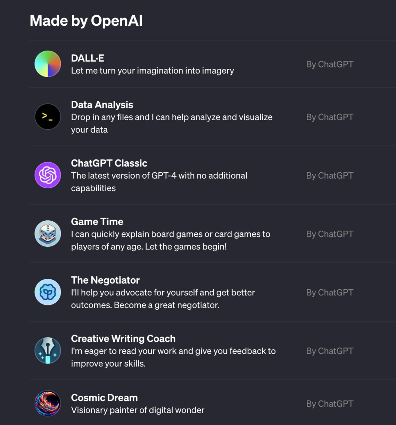The height and width of the screenshot is (425, 396).
Task: Click the Data Analysis terminal prompt icon
Action: [x=48, y=117]
